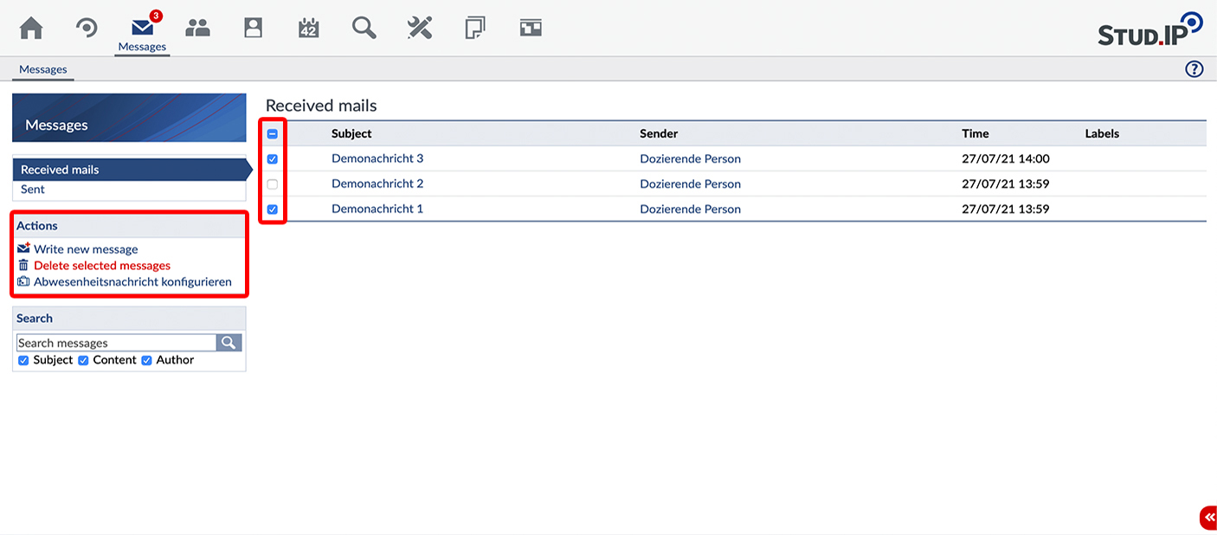Click Write new message link
The image size is (1217, 535).
coord(86,249)
